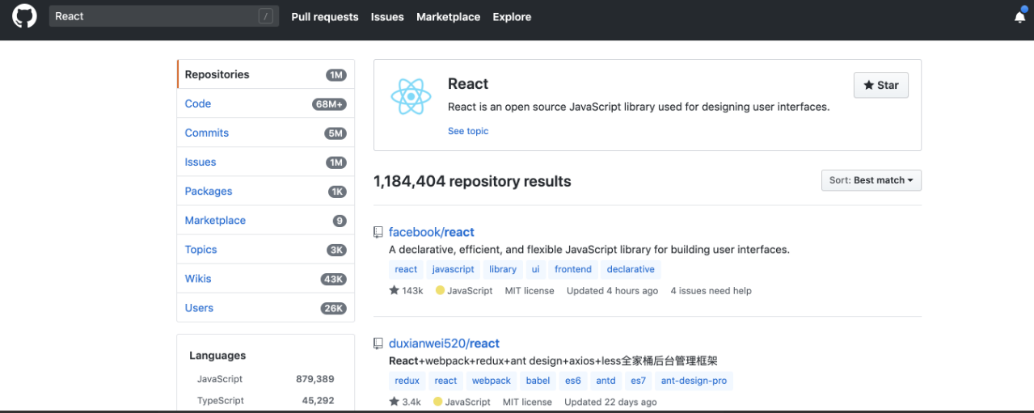Open the Sort: Best match dropdown
Screen dimensions: 1034x413
point(871,180)
